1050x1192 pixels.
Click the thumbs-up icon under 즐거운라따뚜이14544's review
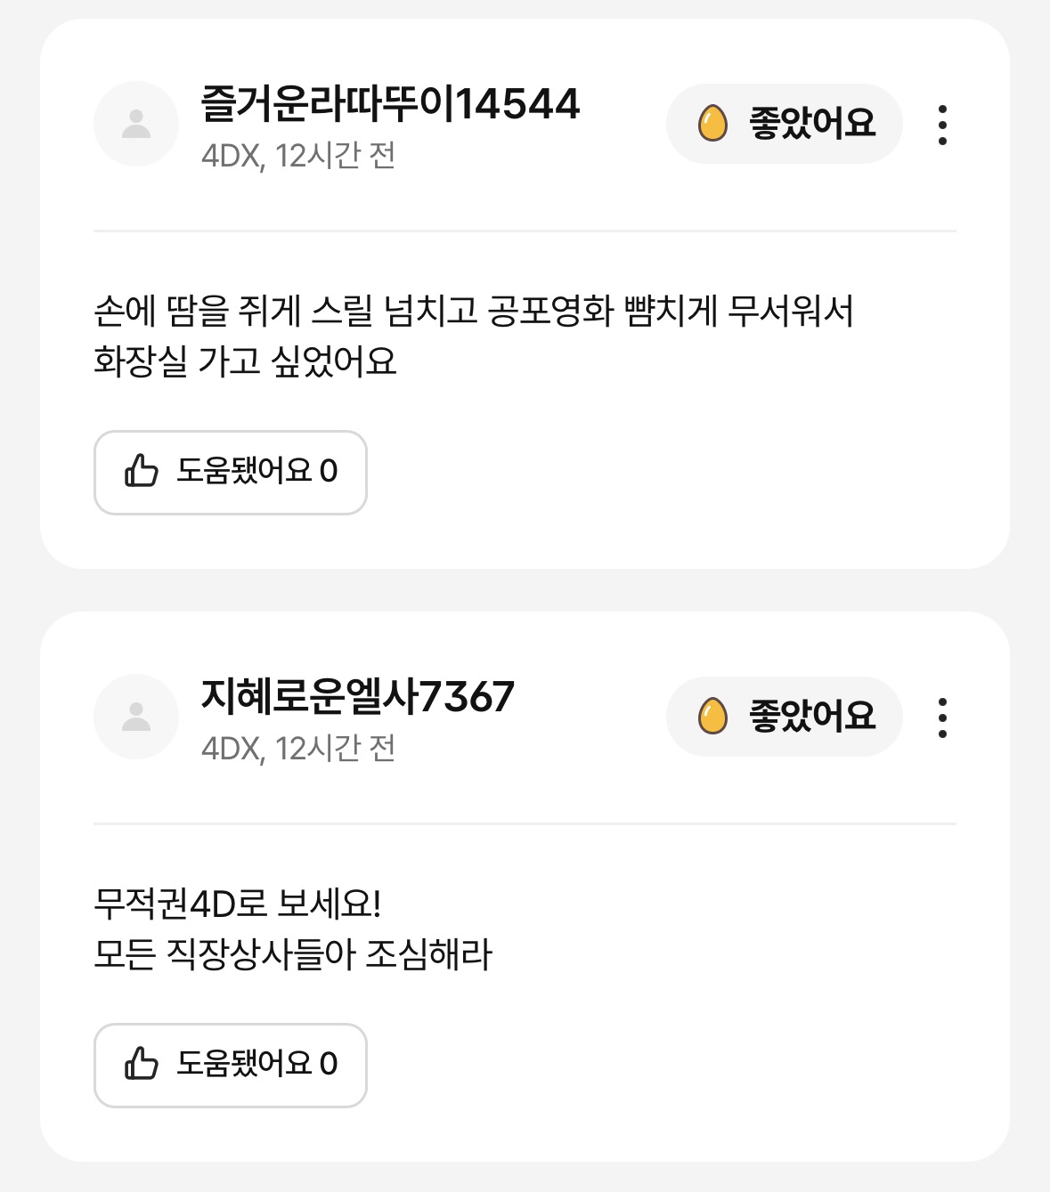click(142, 471)
